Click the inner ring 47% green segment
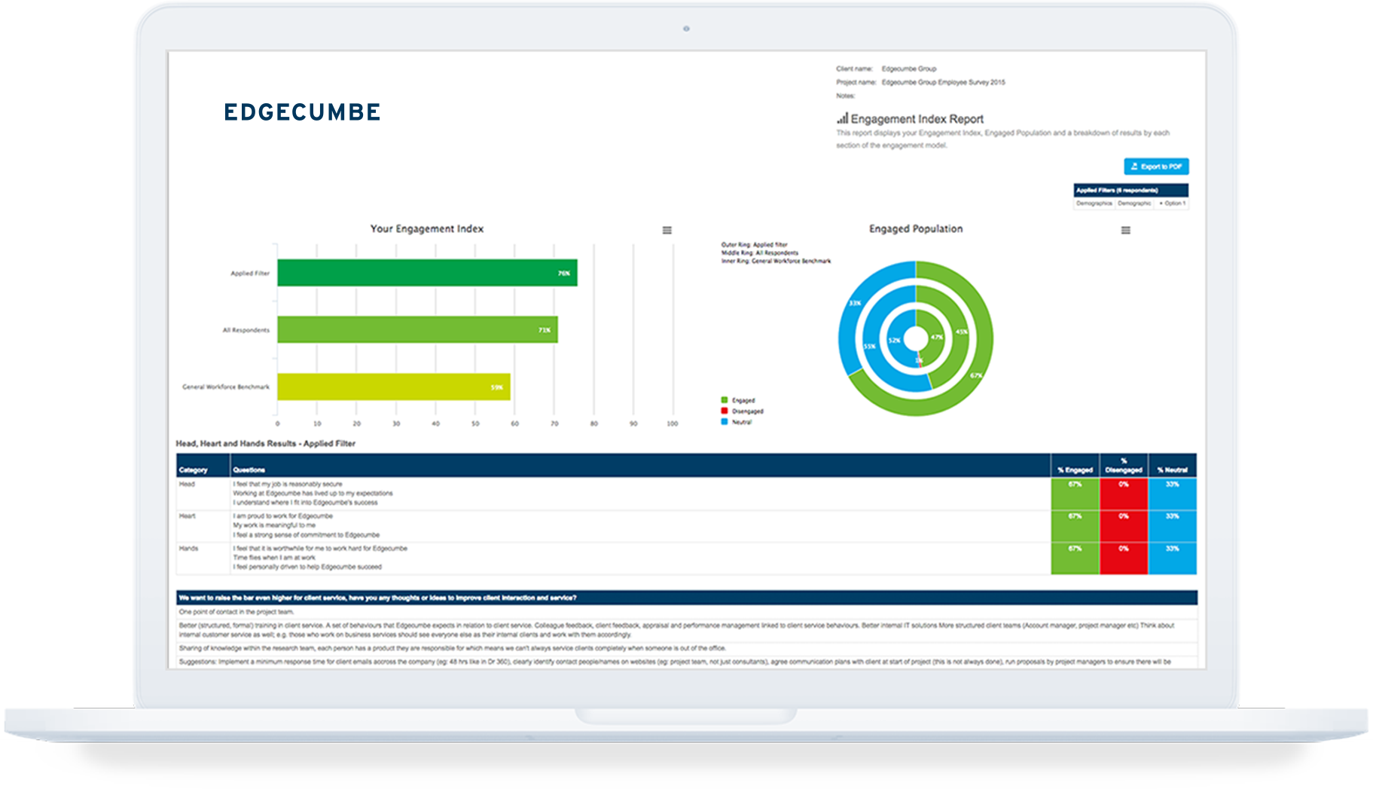 pos(937,337)
